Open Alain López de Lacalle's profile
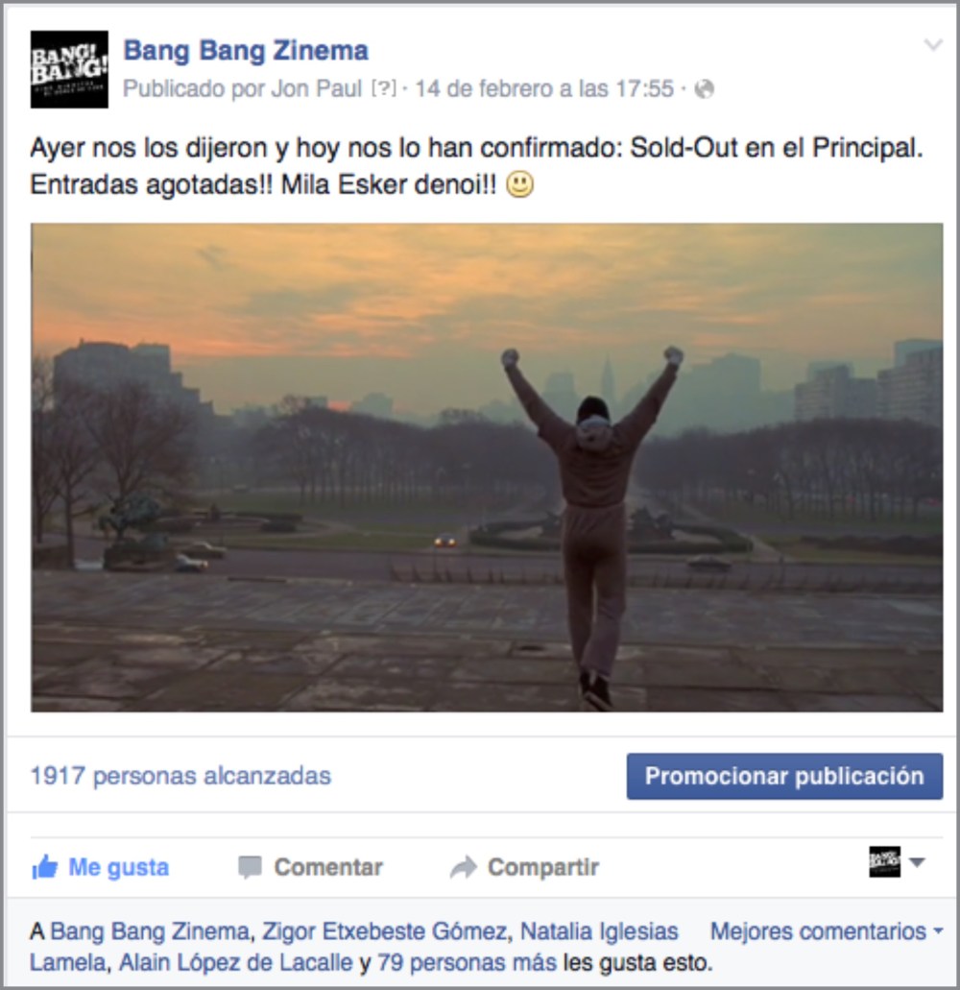Image resolution: width=960 pixels, height=990 pixels. (235, 963)
